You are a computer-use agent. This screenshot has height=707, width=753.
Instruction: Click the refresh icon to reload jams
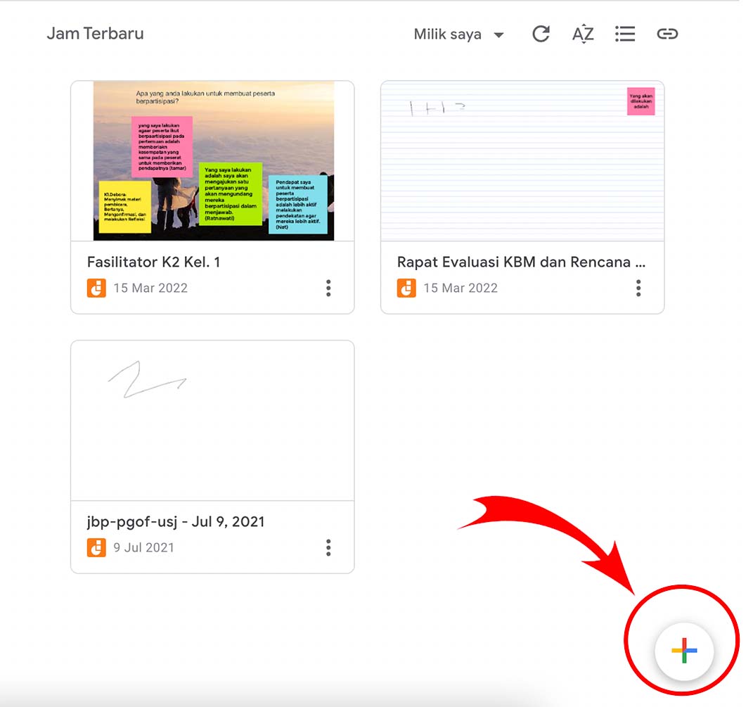pos(541,33)
